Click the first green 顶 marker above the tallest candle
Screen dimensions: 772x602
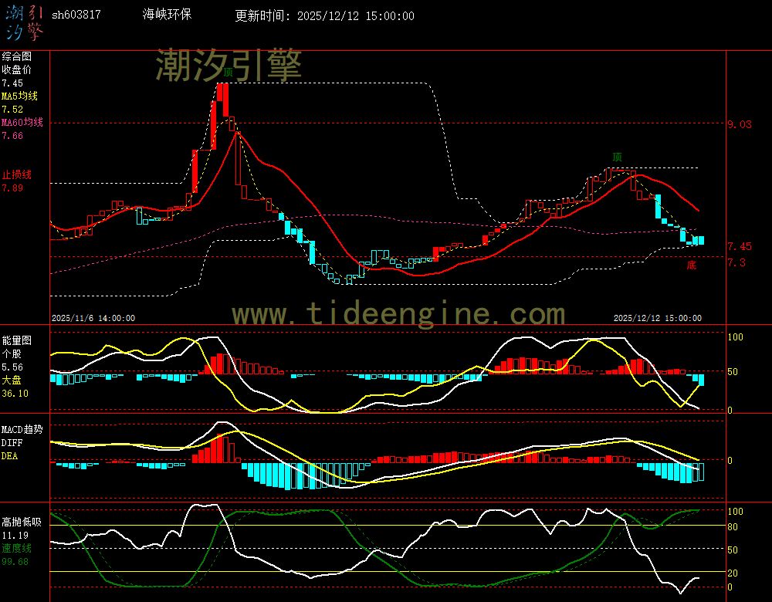(x=229, y=72)
